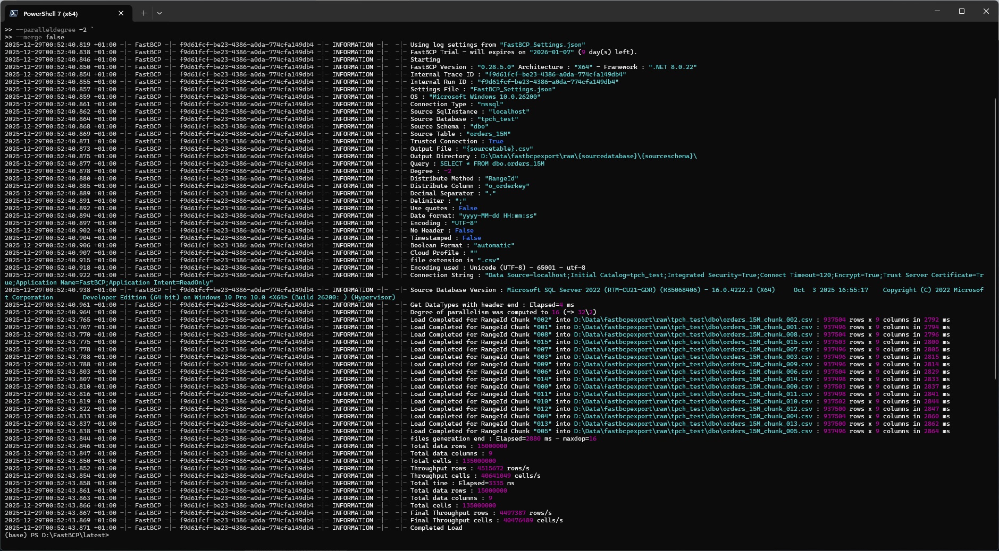The height and width of the screenshot is (551, 999).
Task: Click the "Completed Load" log message
Action: [x=436, y=528]
